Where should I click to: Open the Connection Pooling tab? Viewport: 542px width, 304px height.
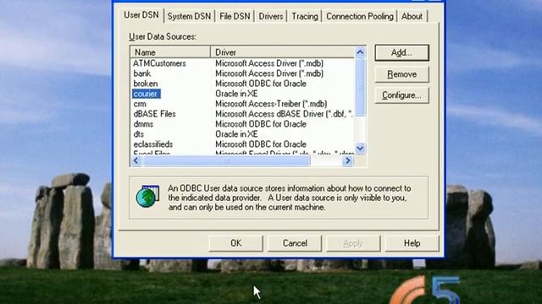click(x=359, y=16)
